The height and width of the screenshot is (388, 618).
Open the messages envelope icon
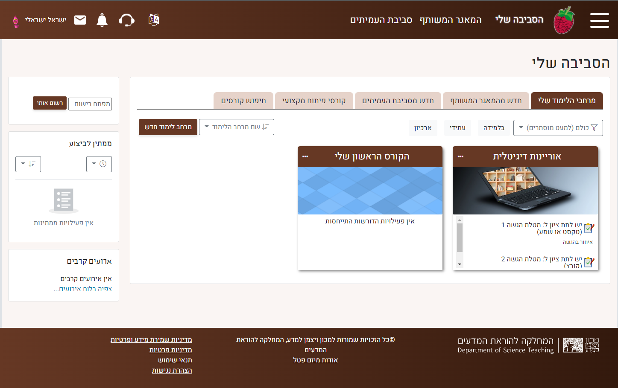[x=80, y=20]
